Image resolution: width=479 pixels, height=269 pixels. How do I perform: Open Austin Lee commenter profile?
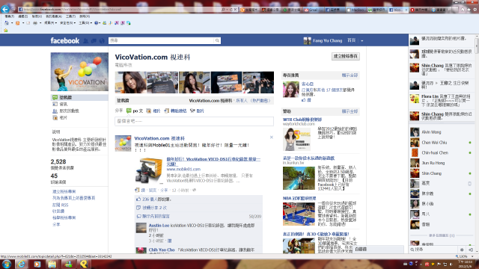159,226
